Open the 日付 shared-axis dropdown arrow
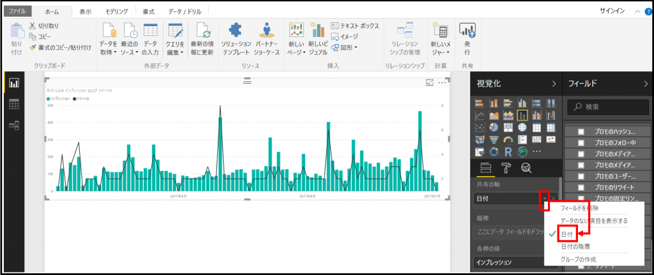 [x=545, y=198]
